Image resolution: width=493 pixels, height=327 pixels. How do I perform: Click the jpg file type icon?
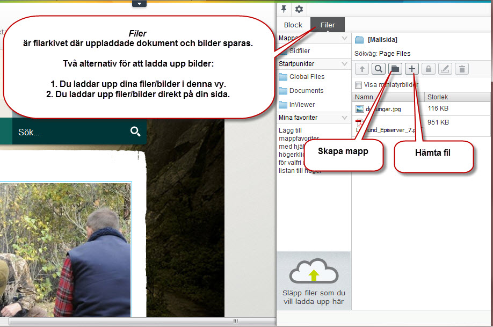360,109
